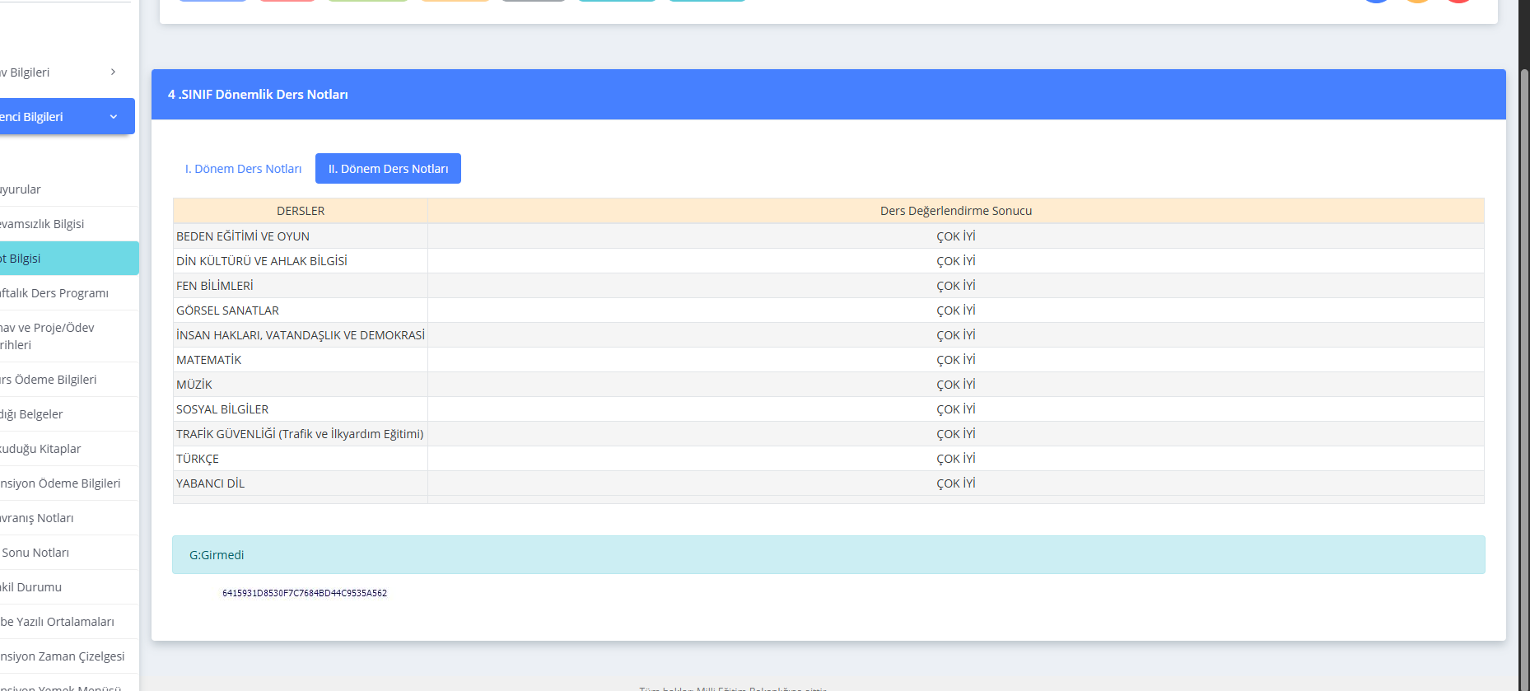Select II. Dönem Ders Notları tab
The height and width of the screenshot is (691, 1530).
pos(388,169)
